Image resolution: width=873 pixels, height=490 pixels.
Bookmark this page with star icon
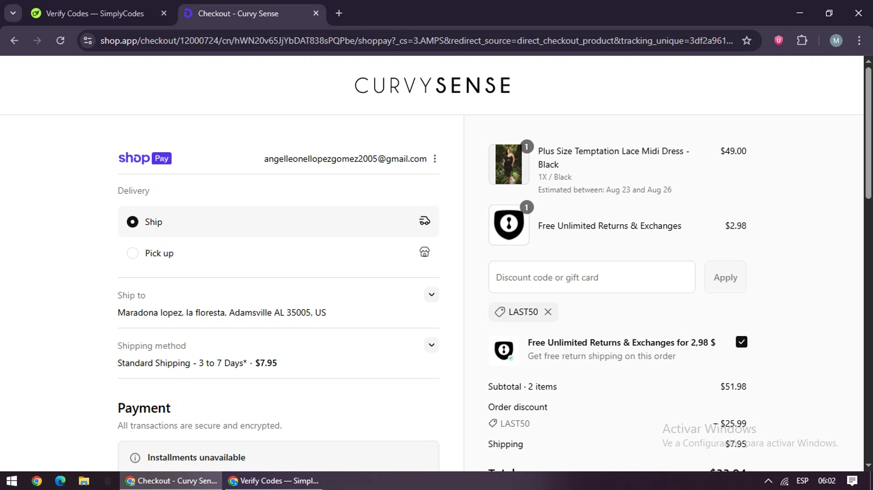747,41
